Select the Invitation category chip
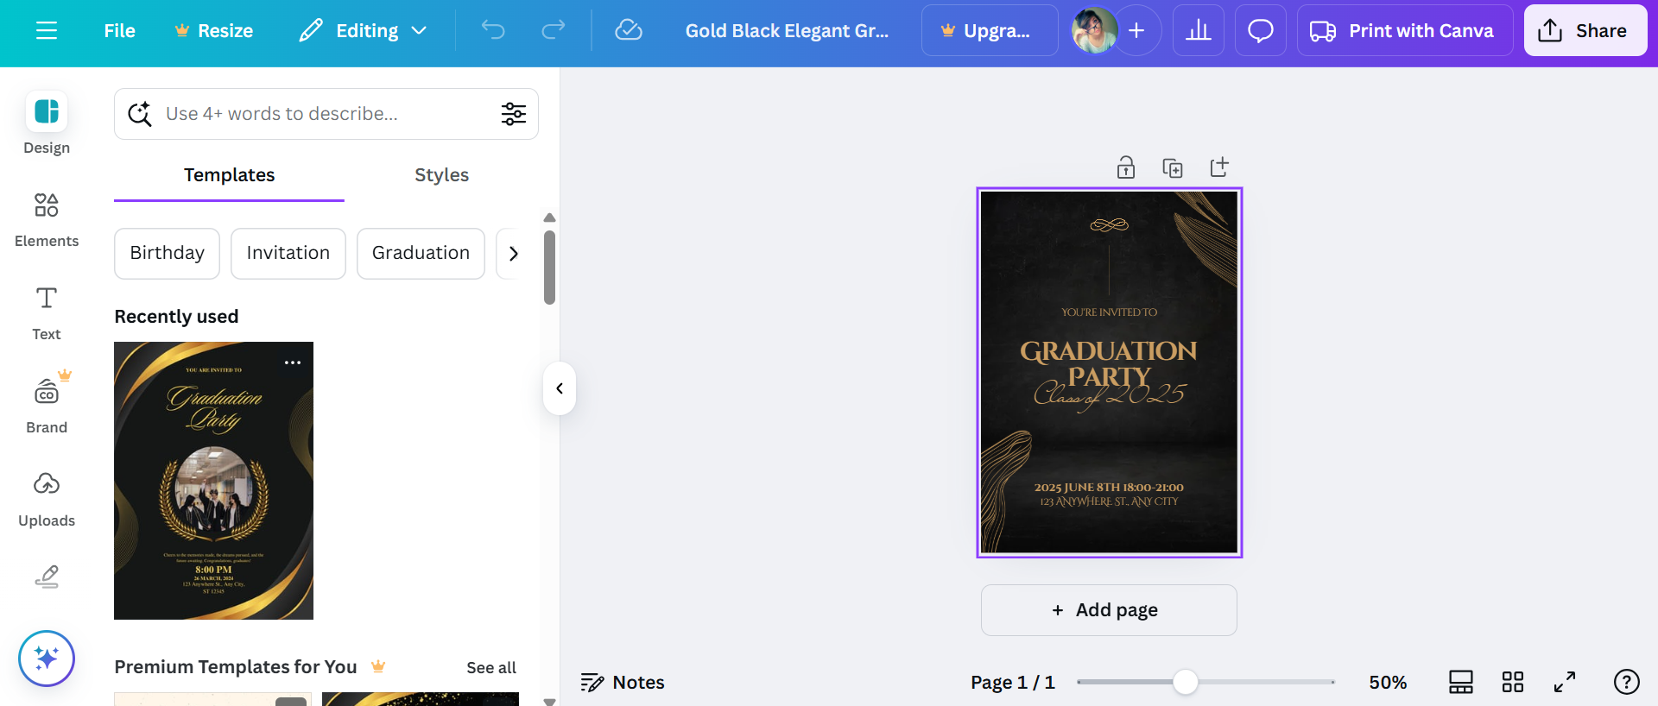Viewport: 1658px width, 706px height. [288, 253]
